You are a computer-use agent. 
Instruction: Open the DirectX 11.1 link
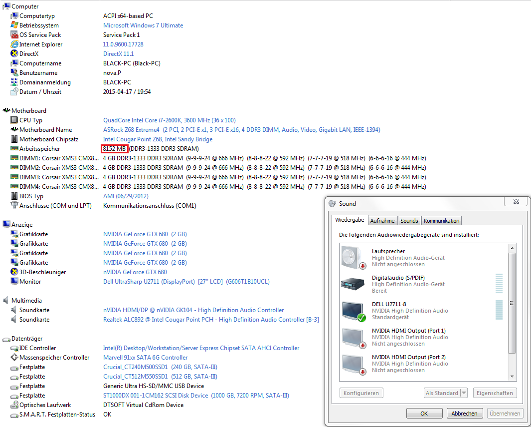click(x=118, y=54)
